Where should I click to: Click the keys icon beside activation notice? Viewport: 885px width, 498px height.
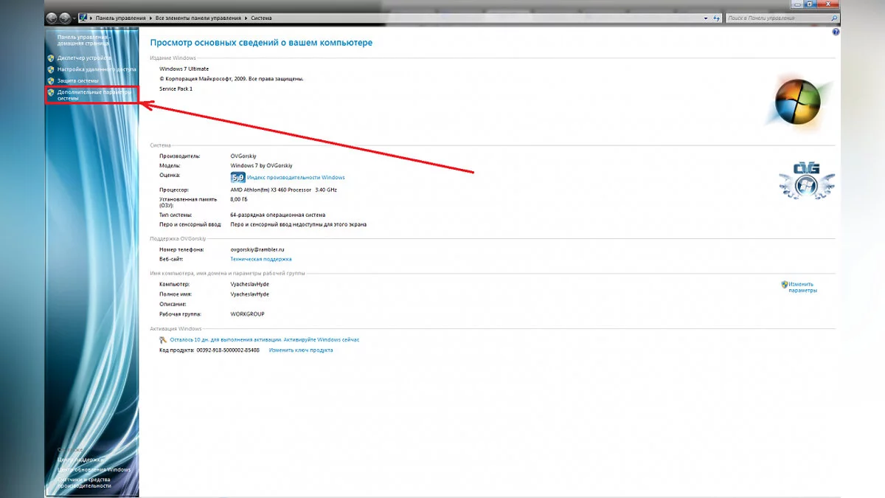coord(163,340)
